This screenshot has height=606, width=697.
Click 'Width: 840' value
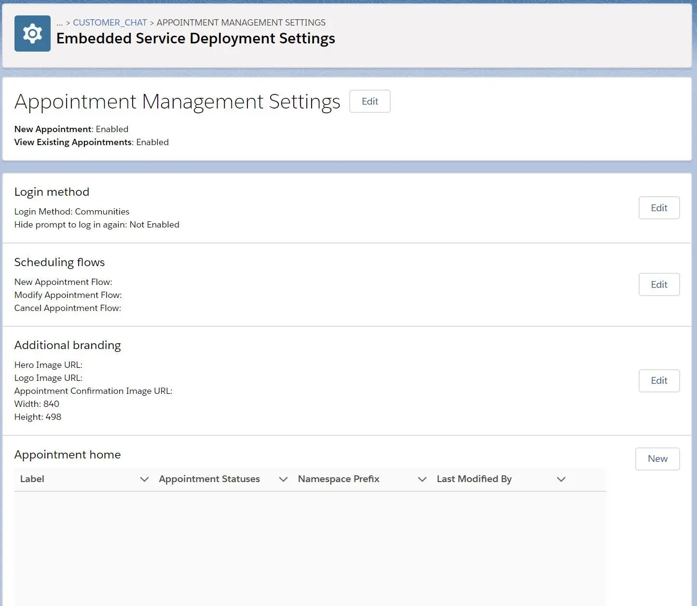(37, 404)
